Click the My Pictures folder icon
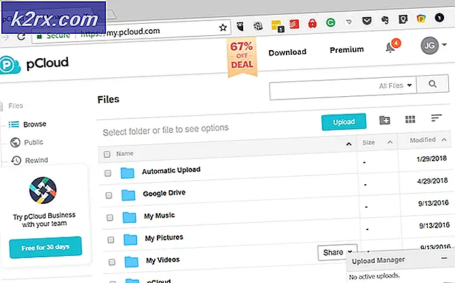Image resolution: width=455 pixels, height=283 pixels. [x=130, y=240]
